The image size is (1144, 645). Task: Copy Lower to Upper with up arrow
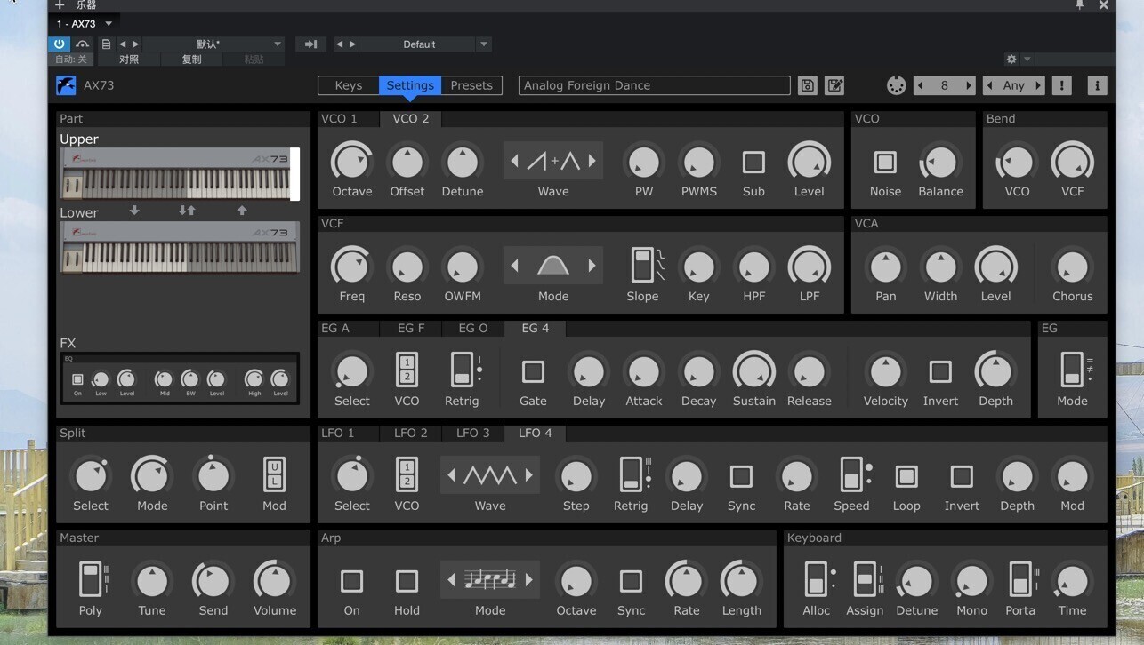(x=242, y=211)
